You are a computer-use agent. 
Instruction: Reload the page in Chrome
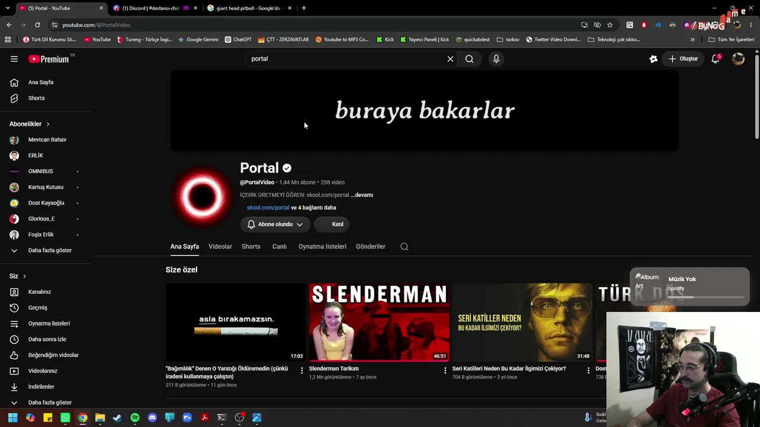click(x=37, y=25)
